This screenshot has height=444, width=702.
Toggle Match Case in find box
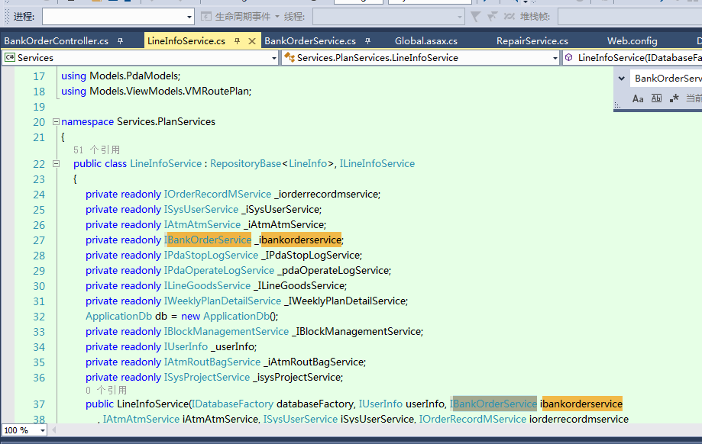[638, 98]
